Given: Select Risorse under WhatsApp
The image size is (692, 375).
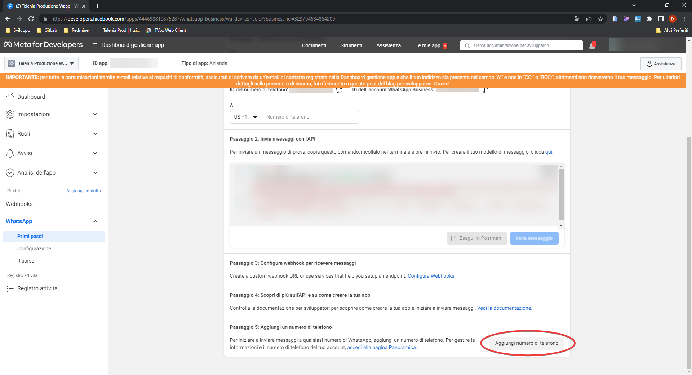Looking at the screenshot, I should coord(26,261).
